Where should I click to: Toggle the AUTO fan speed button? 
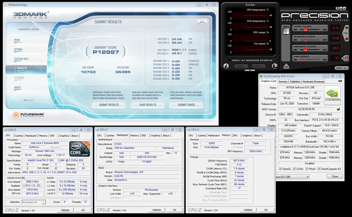pyautogui.click(x=346, y=58)
